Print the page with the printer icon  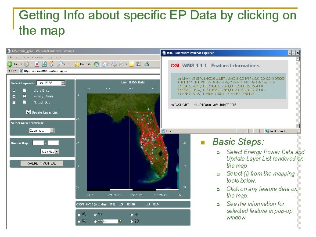click(114, 64)
